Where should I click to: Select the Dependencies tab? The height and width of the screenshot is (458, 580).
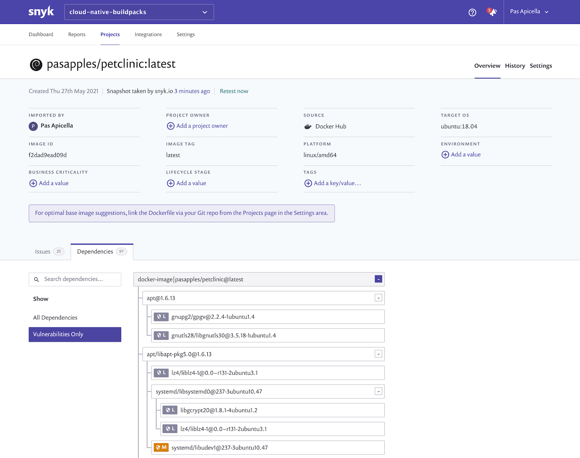click(102, 252)
